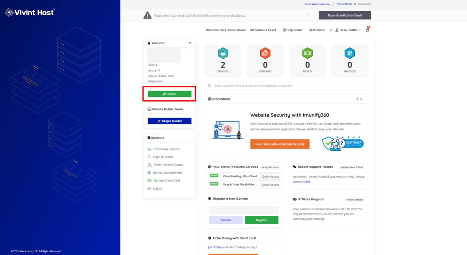Collapse the Your Info panel
Viewport: 467px width, 255px height.
tap(190, 43)
